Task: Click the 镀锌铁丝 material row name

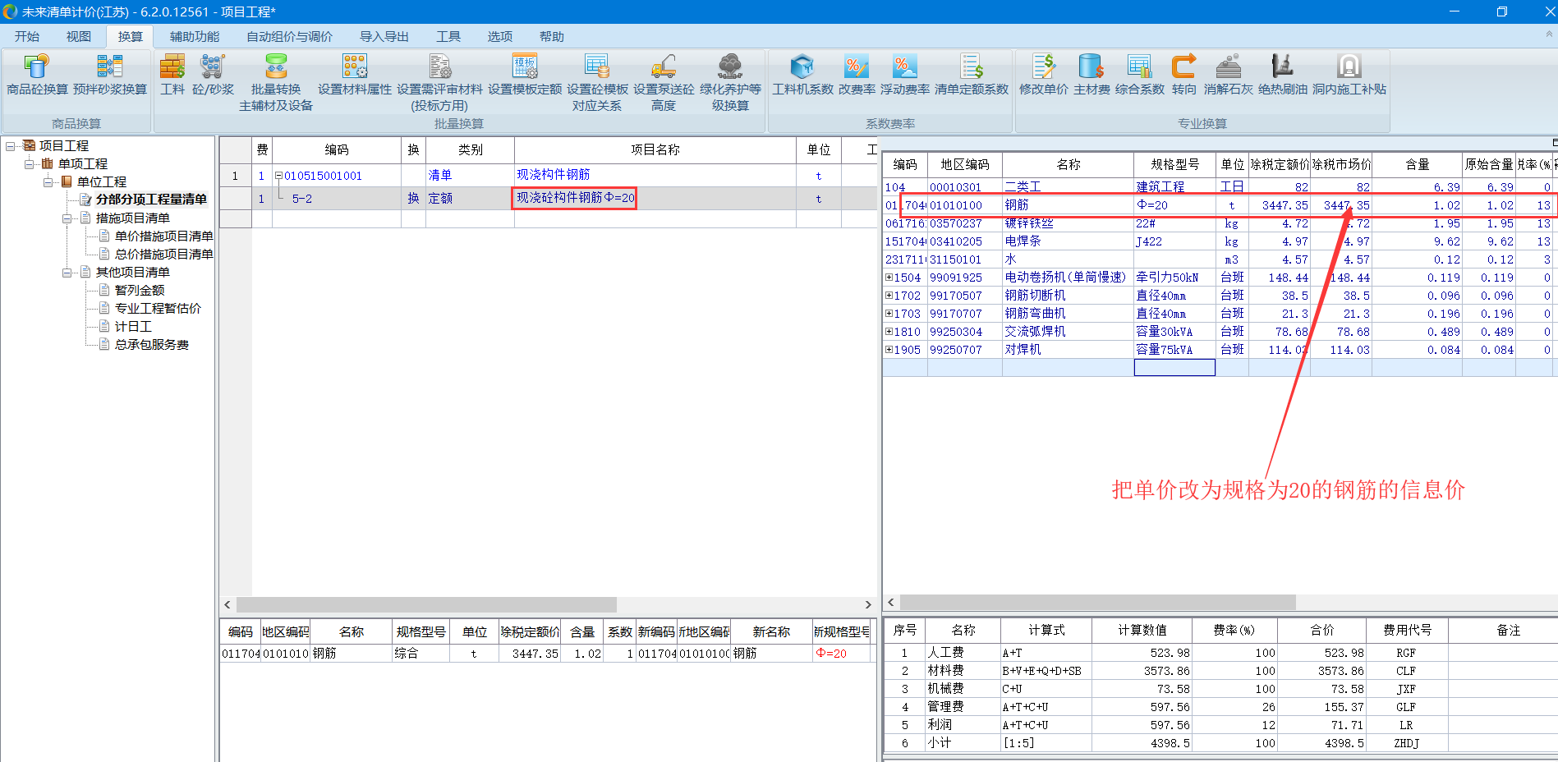Action: [1029, 223]
